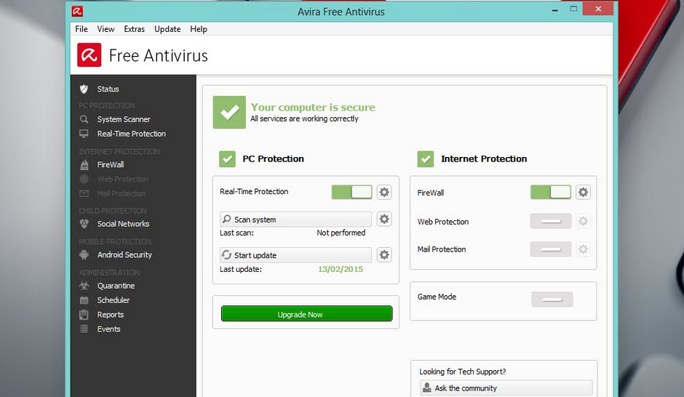Click the Quarantine biohazard icon
The width and height of the screenshot is (684, 397).
tap(84, 286)
